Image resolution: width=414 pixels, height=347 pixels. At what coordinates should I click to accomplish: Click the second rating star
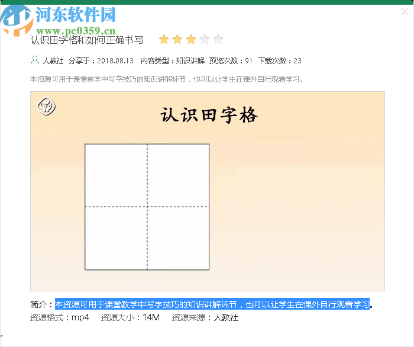pyautogui.click(x=177, y=39)
